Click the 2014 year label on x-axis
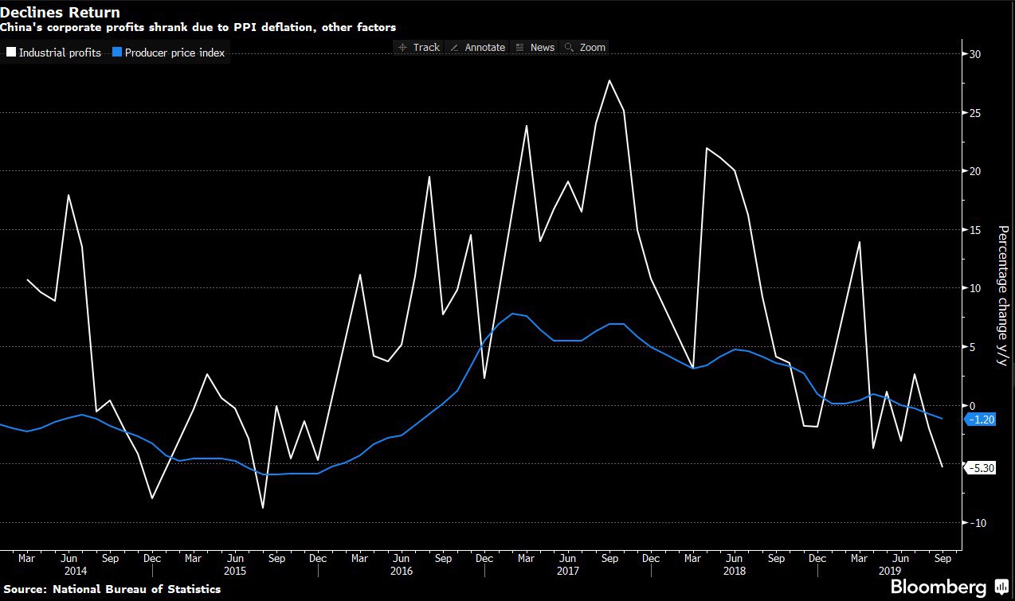Image resolution: width=1015 pixels, height=601 pixels. 75,571
